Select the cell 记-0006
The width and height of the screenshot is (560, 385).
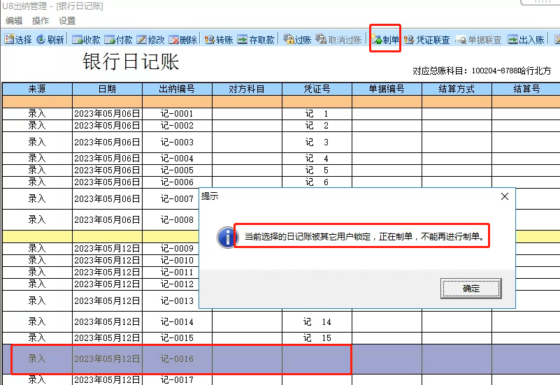177,182
